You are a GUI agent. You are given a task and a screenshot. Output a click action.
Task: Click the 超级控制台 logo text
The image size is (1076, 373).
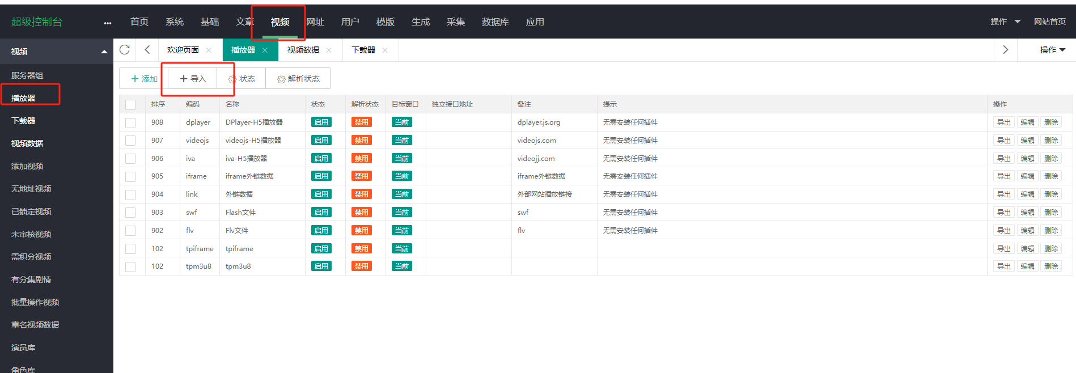(x=37, y=22)
